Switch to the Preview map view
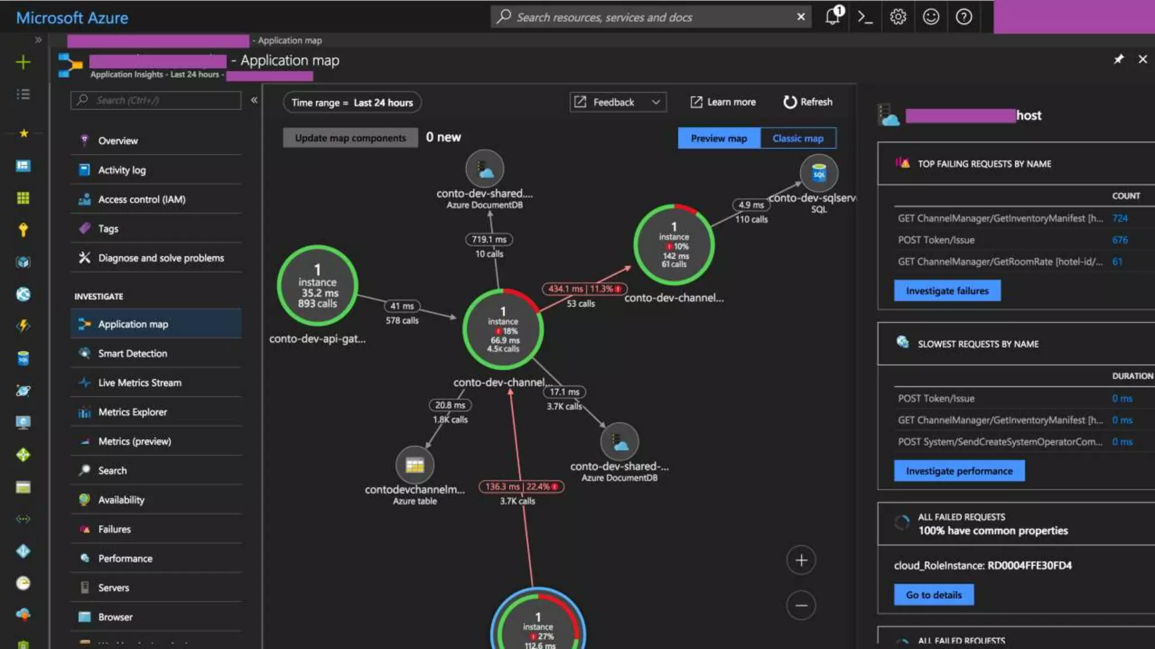Viewport: 1155px width, 649px height. (718, 138)
